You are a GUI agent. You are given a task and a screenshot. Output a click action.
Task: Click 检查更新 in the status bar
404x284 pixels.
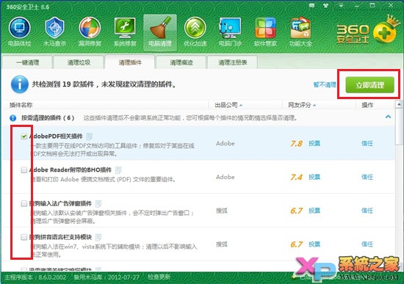point(159,277)
